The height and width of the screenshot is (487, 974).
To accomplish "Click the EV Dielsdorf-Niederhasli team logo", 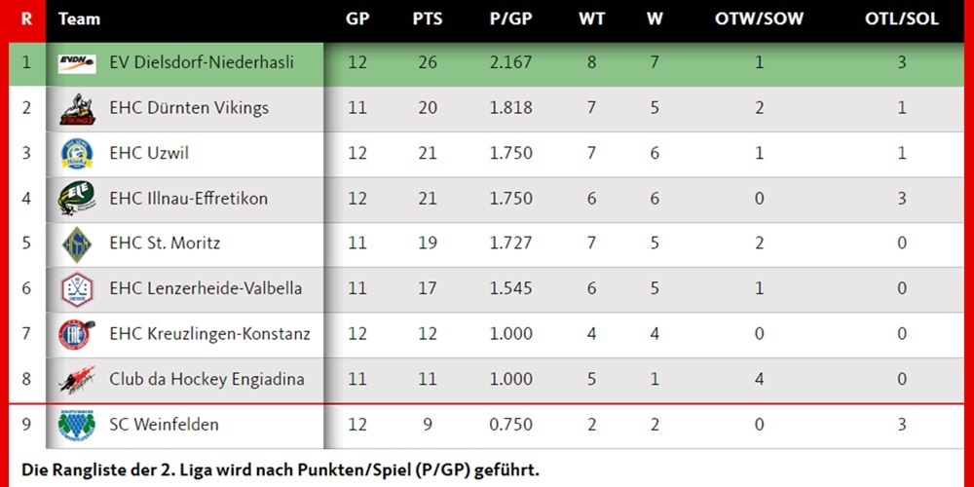I will (x=77, y=63).
